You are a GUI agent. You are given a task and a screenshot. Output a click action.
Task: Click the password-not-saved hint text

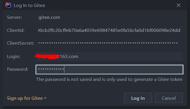[x=109, y=79]
